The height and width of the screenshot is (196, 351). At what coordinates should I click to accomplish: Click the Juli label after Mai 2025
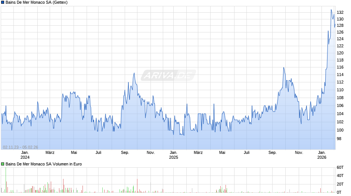[x=246, y=153]
